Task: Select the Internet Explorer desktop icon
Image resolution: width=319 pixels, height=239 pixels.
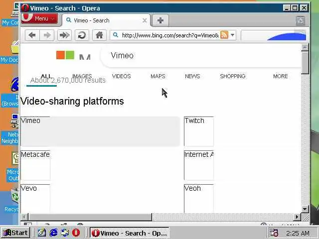Action: point(10,92)
